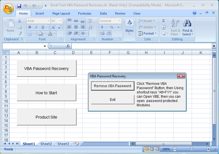Image resolution: width=219 pixels, height=154 pixels.
Task: Open the General number format dropdown
Action: pyautogui.click(x=119, y=21)
